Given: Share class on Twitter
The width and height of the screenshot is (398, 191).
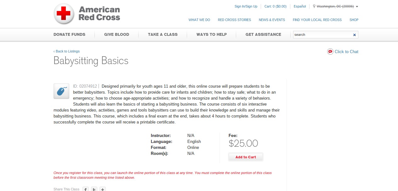Looking at the screenshot, I should click(94, 189).
